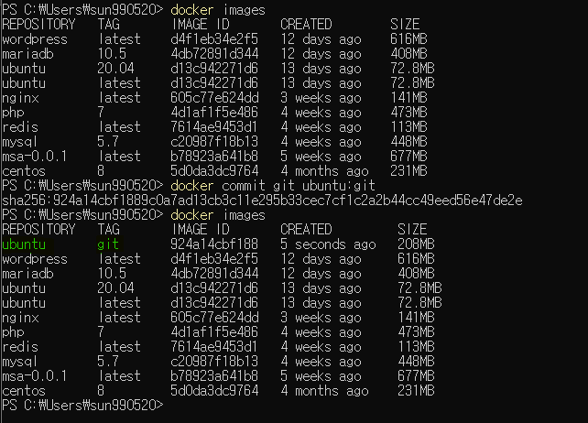Click the green highlighted "git" tag
Screen dimensions: 588x423
coord(108,244)
